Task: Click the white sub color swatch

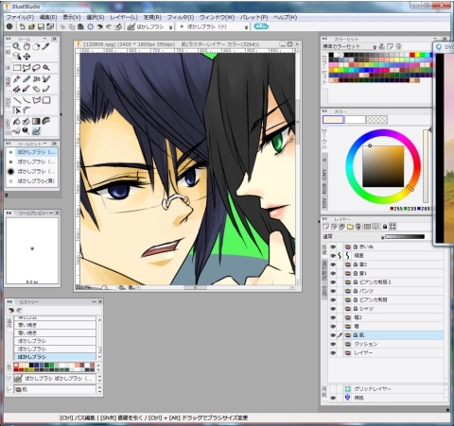Action: click(x=355, y=120)
